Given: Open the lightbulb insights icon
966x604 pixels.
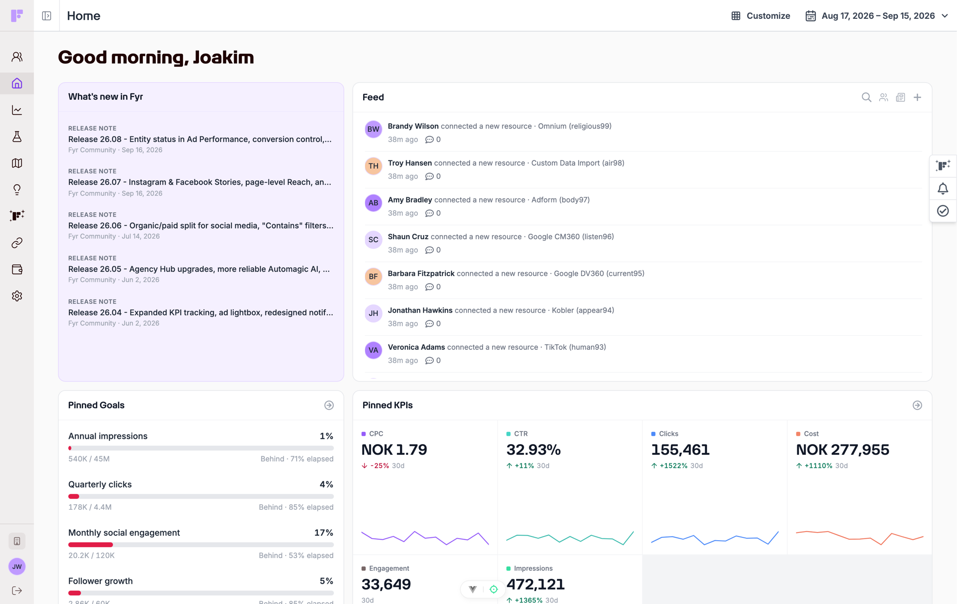Looking at the screenshot, I should click(17, 189).
